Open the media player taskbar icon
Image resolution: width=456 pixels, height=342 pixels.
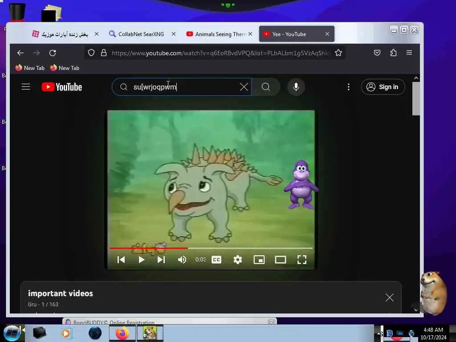point(66,333)
